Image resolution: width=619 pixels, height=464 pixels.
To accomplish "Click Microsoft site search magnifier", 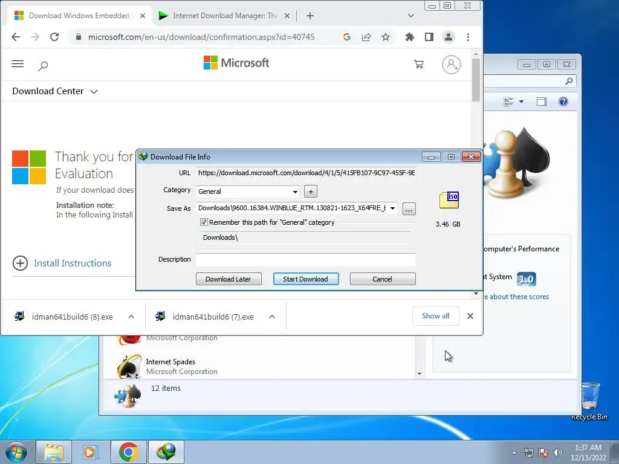I will 43,65.
